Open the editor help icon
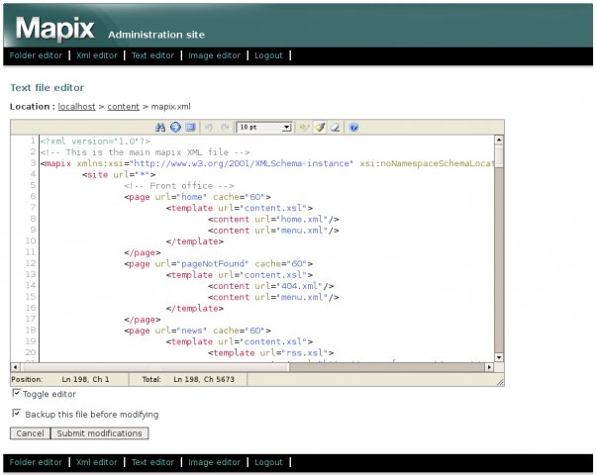 point(353,128)
